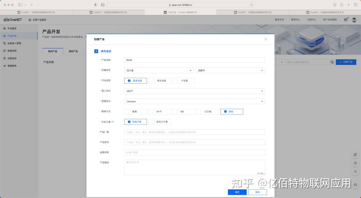Click the search magnifier icon
Screen dimensions: 361x198
(332, 62)
